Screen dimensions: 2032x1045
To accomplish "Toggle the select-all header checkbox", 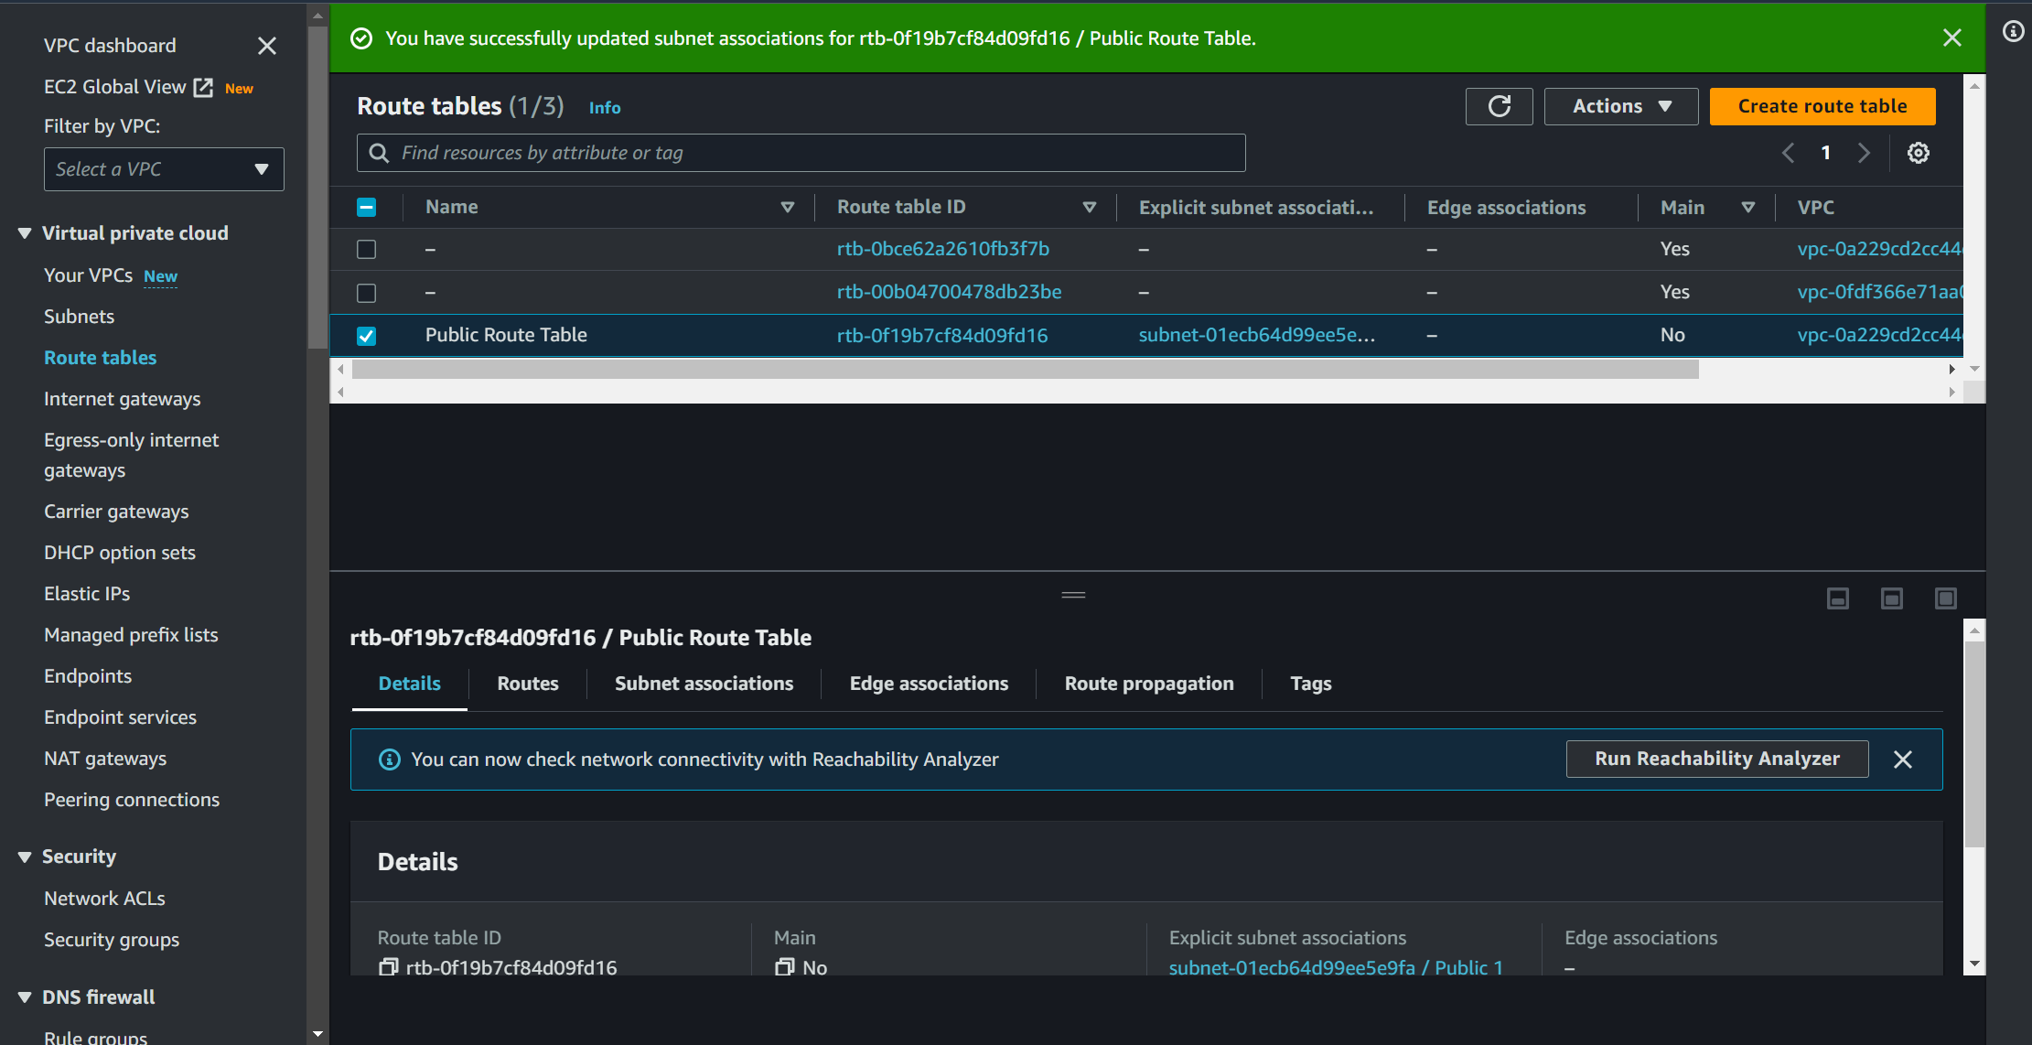I will pos(366,208).
